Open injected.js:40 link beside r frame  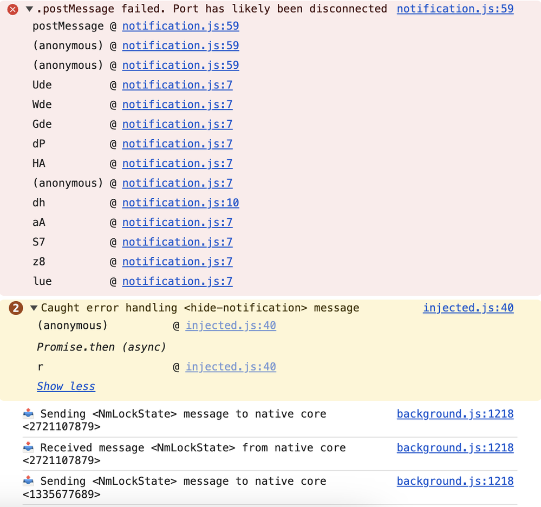(231, 367)
